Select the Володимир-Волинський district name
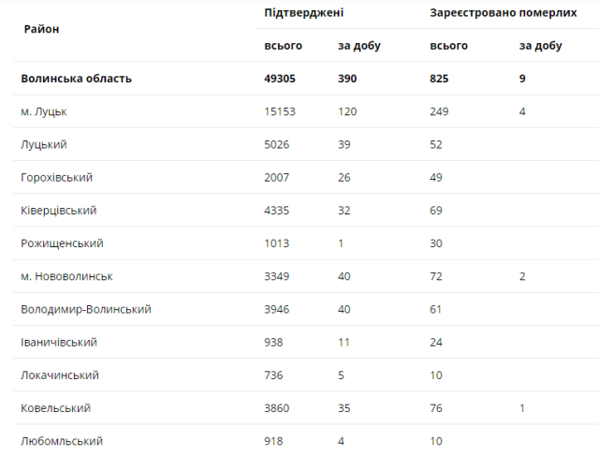Image resolution: width=599 pixels, height=456 pixels. (86, 309)
